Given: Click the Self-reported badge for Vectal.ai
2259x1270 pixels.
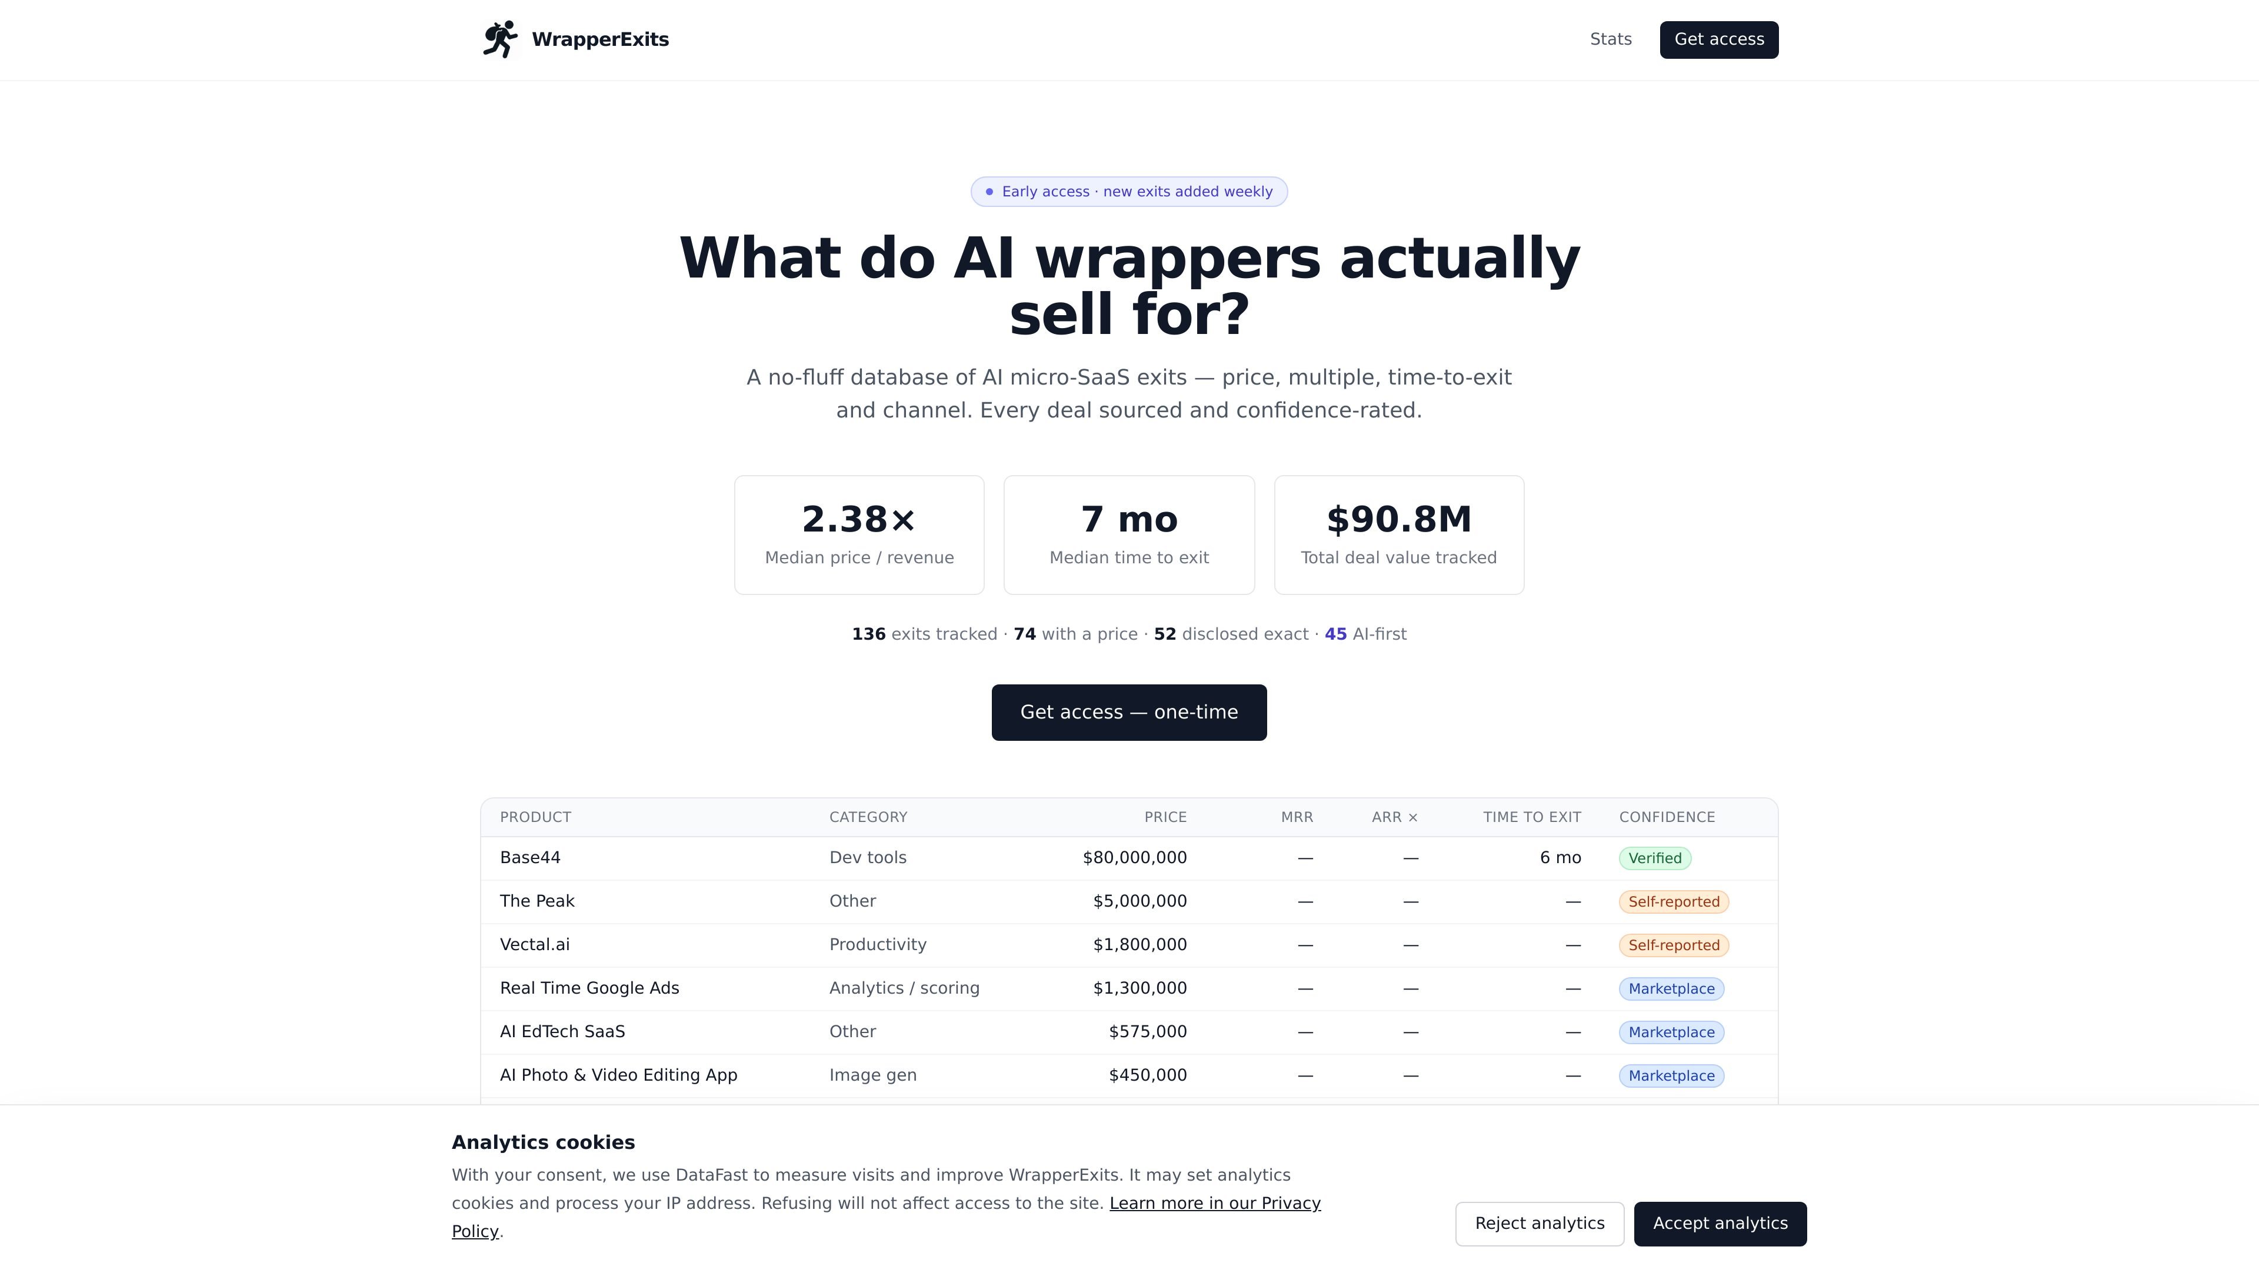Looking at the screenshot, I should pyautogui.click(x=1673, y=945).
